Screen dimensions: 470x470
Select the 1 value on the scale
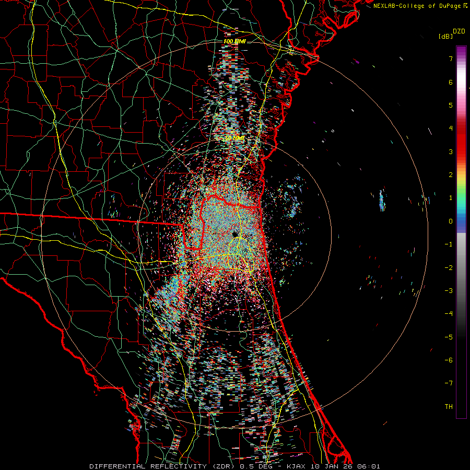[451, 198]
